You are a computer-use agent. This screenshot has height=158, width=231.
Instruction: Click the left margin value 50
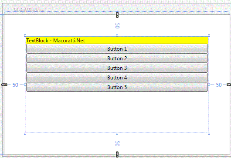pos(15,85)
